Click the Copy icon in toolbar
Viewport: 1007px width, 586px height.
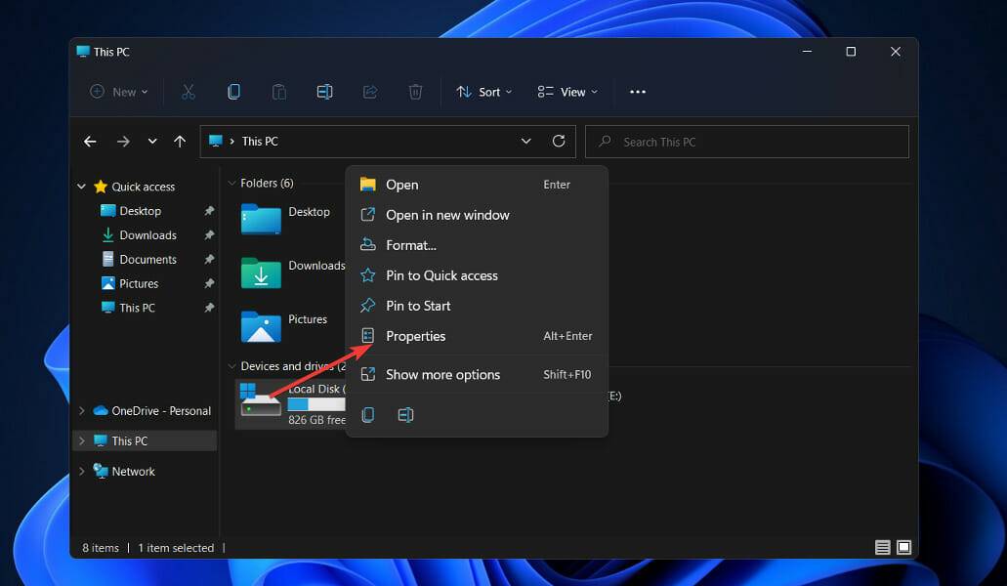click(233, 92)
